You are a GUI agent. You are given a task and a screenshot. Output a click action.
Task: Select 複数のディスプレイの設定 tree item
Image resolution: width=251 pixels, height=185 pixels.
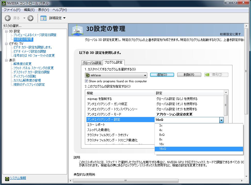(29, 84)
